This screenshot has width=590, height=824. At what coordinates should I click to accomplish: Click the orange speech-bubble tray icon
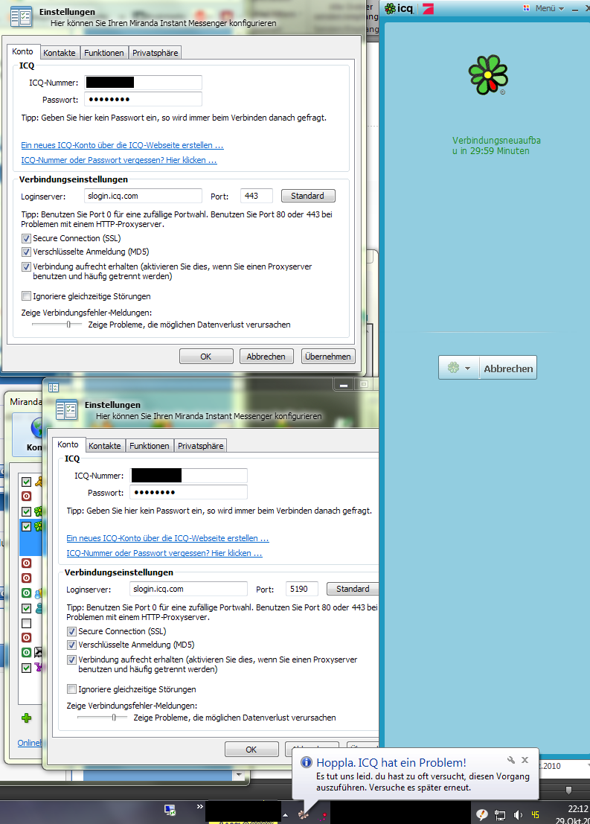tap(481, 815)
